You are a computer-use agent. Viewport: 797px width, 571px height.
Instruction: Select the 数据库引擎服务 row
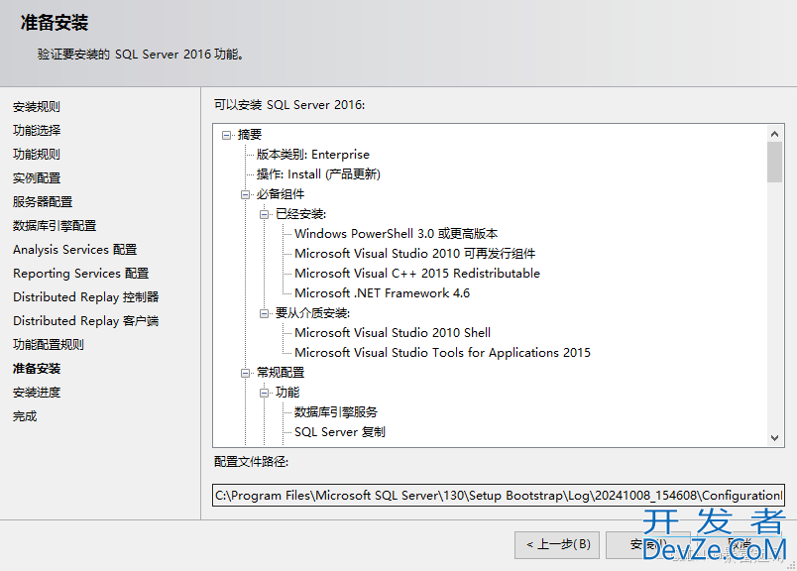tap(336, 412)
